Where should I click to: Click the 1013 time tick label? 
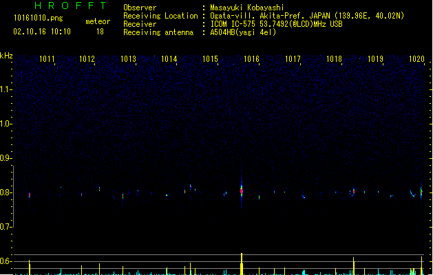click(x=129, y=59)
